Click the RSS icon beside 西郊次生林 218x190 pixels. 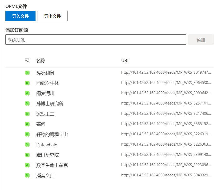(27, 83)
